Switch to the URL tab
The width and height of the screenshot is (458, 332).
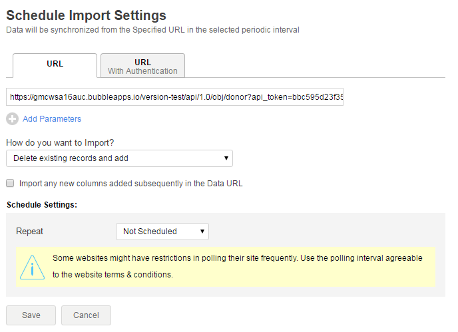pyautogui.click(x=55, y=65)
